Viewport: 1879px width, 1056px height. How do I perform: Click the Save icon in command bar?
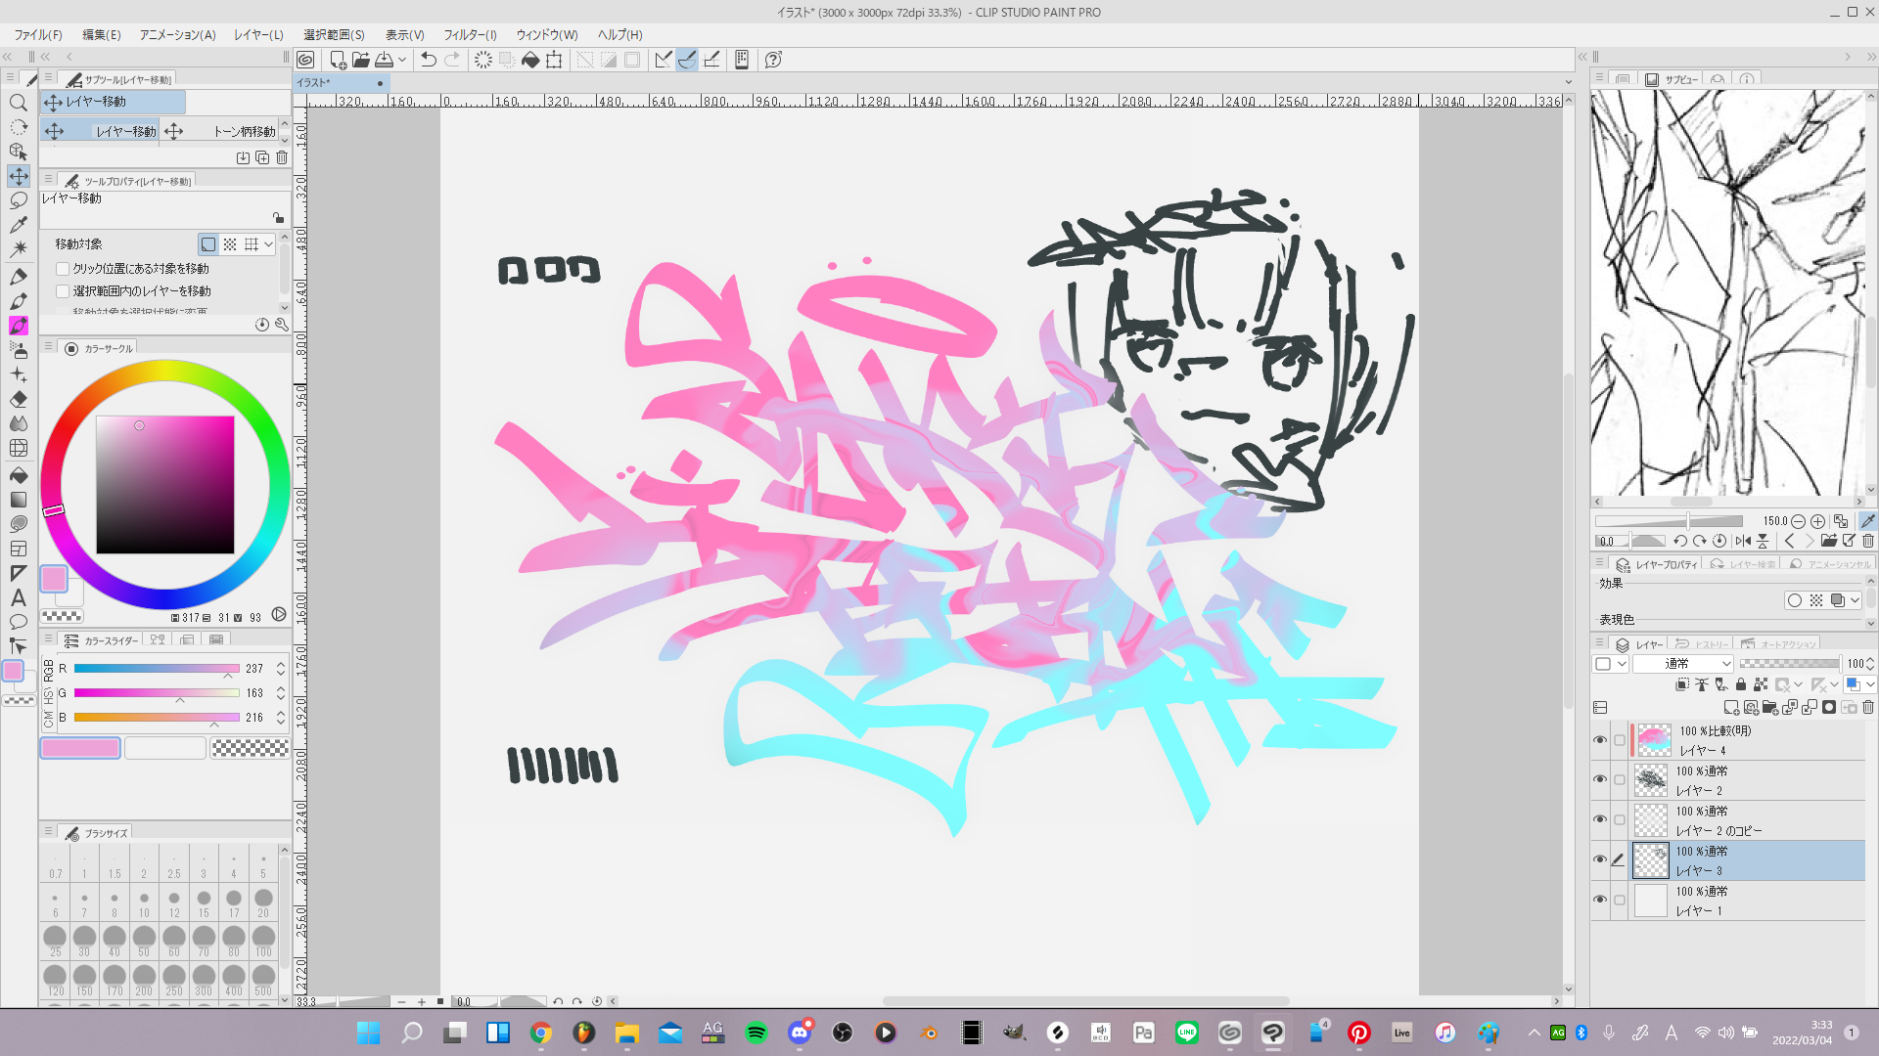coord(385,60)
